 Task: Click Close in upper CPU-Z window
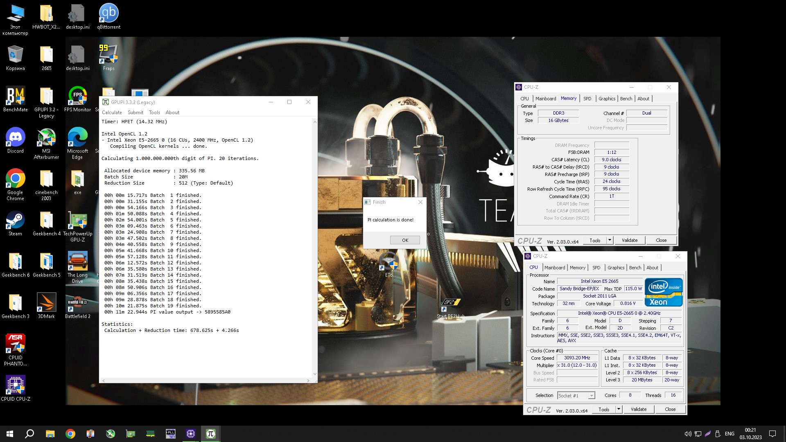pyautogui.click(x=661, y=240)
